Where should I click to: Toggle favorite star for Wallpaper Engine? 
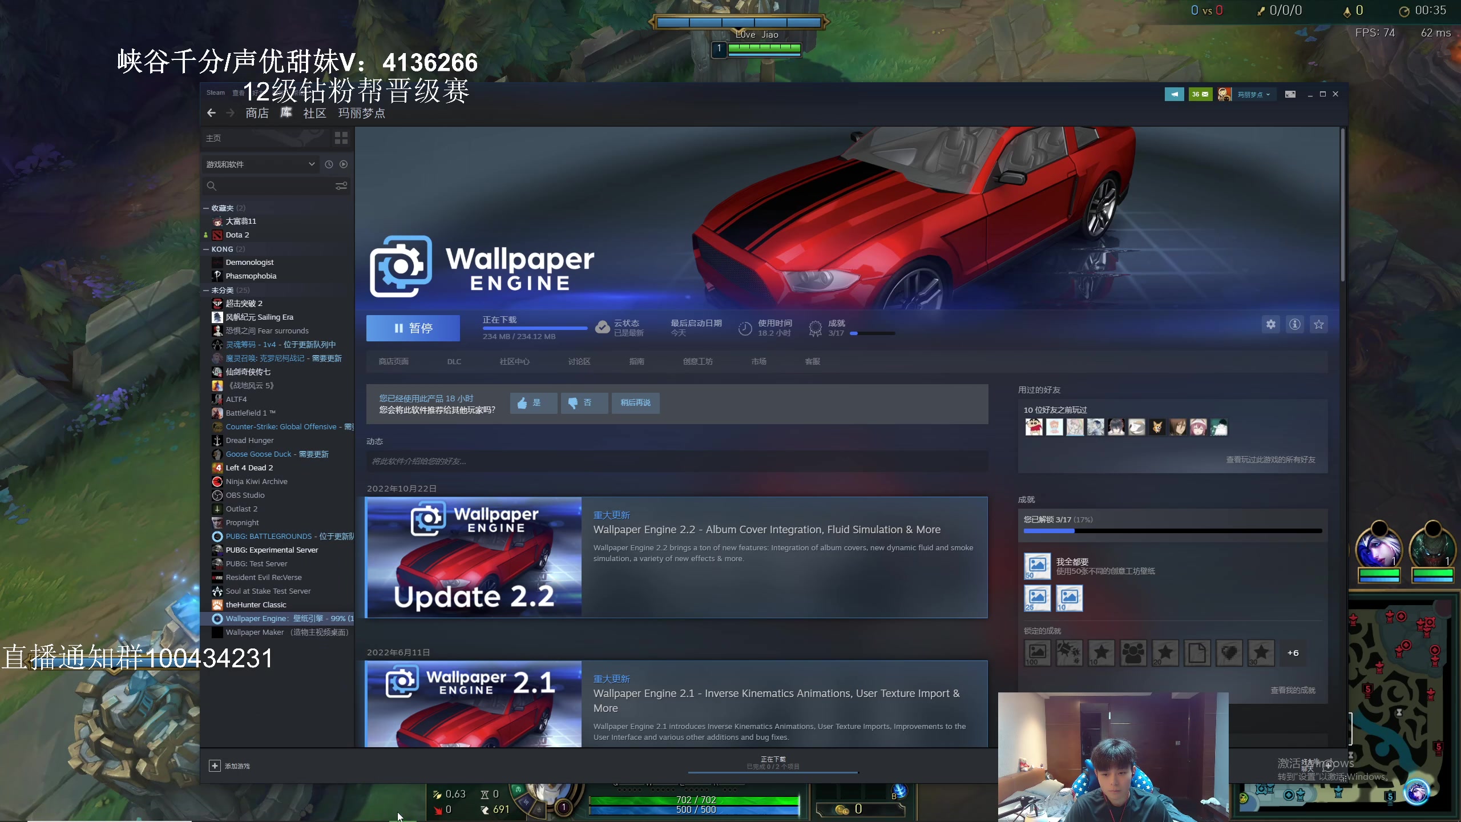coord(1319,324)
